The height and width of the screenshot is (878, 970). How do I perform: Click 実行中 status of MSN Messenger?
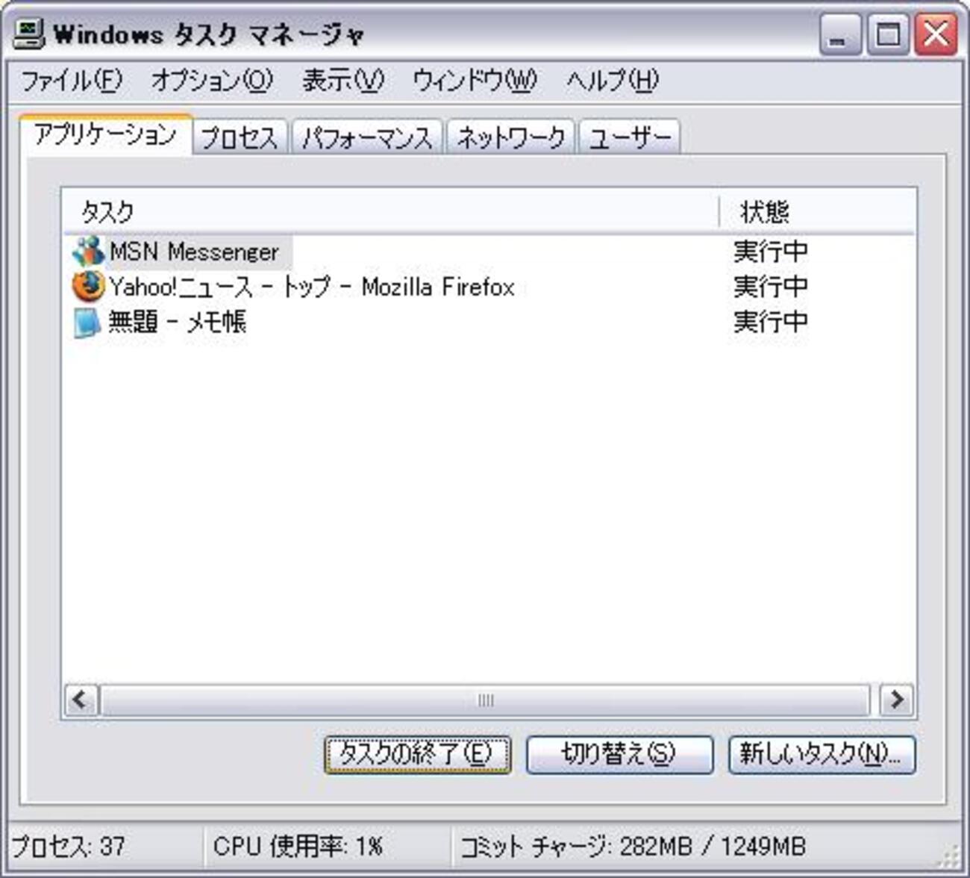[770, 251]
